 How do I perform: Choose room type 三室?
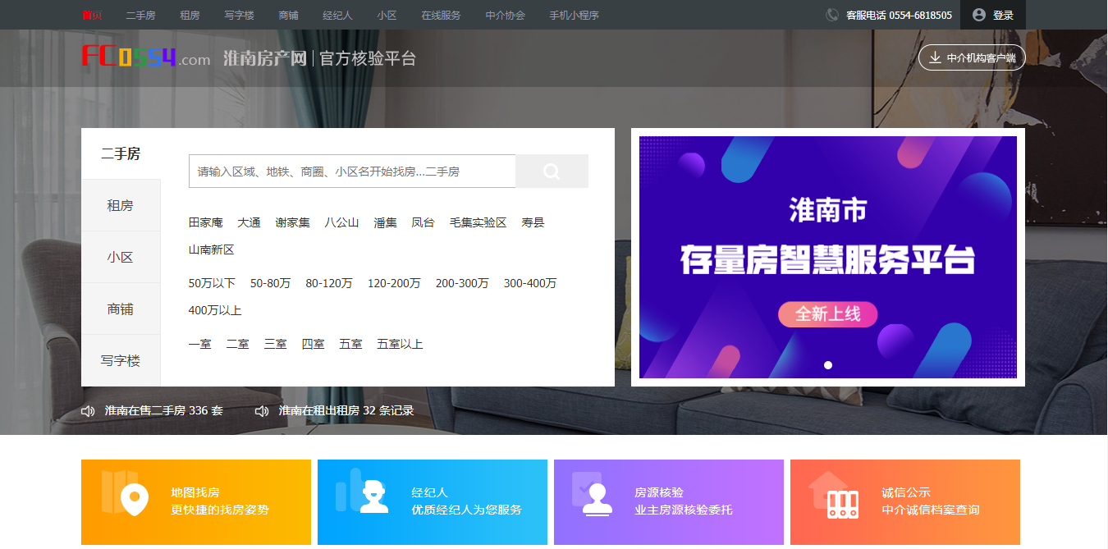pos(275,344)
